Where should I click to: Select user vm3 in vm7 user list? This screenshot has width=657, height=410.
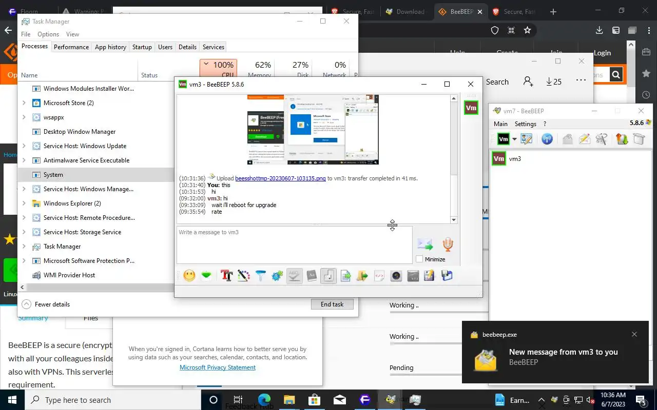(x=570, y=159)
